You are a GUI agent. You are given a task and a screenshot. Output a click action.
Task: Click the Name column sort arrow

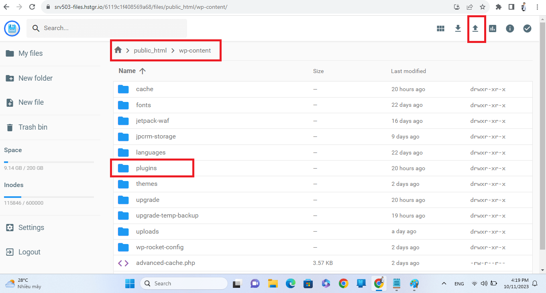143,71
